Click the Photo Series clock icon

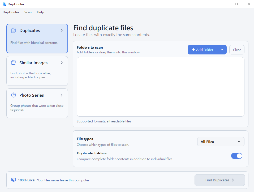[14, 95]
